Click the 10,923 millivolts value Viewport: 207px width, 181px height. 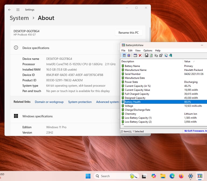click(193, 106)
